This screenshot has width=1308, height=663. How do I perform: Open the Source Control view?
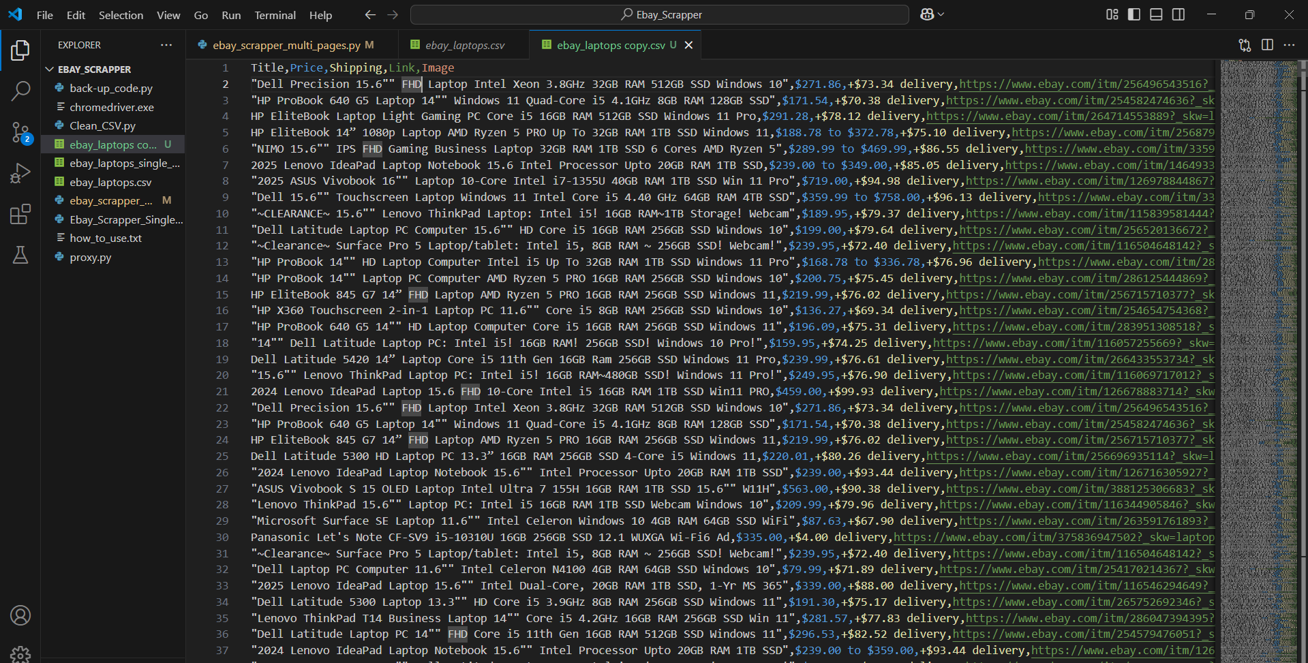click(20, 132)
